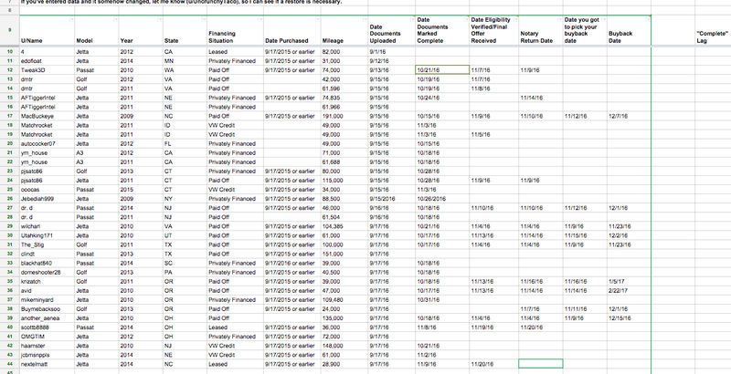Click the nexdelmatt name cell
This screenshot has height=374, width=731.
47,364
